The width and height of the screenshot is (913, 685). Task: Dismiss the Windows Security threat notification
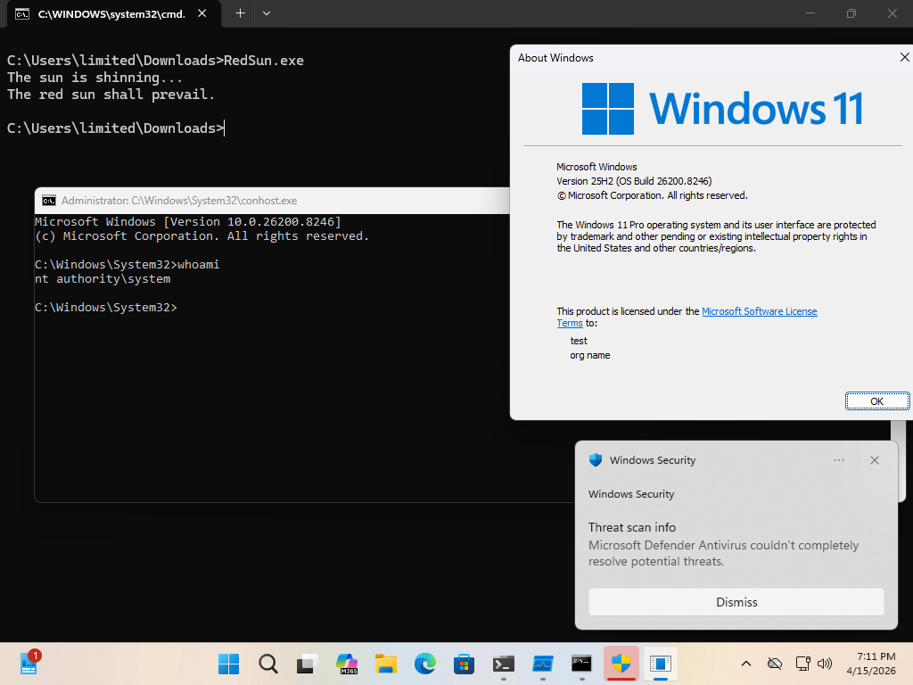pyautogui.click(x=736, y=602)
